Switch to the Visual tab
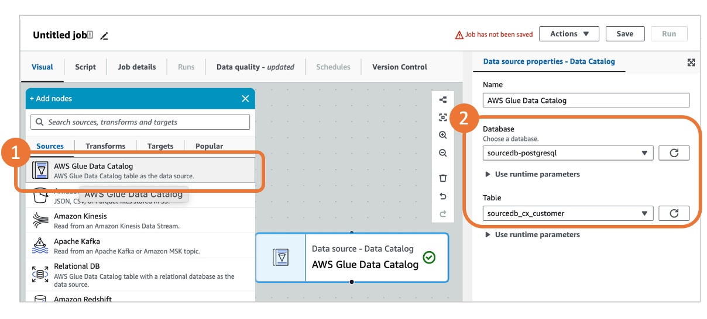The image size is (707, 319). pos(42,67)
